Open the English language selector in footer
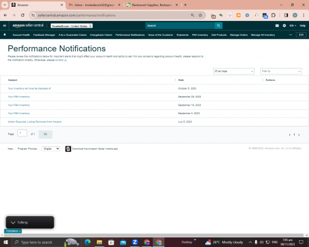The width and height of the screenshot is (309, 247). (x=51, y=149)
